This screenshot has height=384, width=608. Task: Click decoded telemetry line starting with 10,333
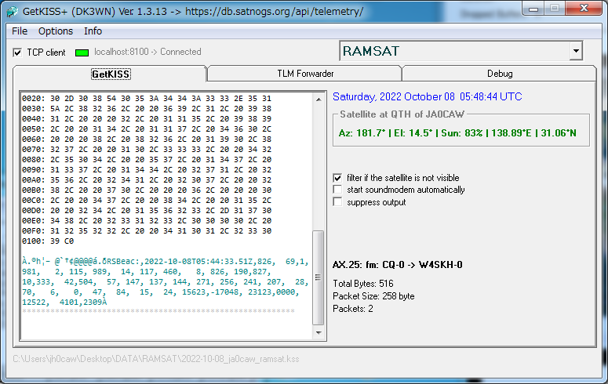[x=166, y=282]
